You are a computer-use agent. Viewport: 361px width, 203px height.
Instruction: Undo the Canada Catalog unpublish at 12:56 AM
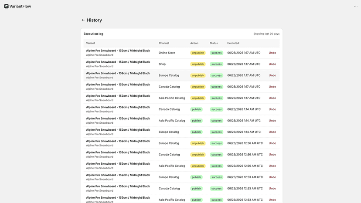pos(272,155)
